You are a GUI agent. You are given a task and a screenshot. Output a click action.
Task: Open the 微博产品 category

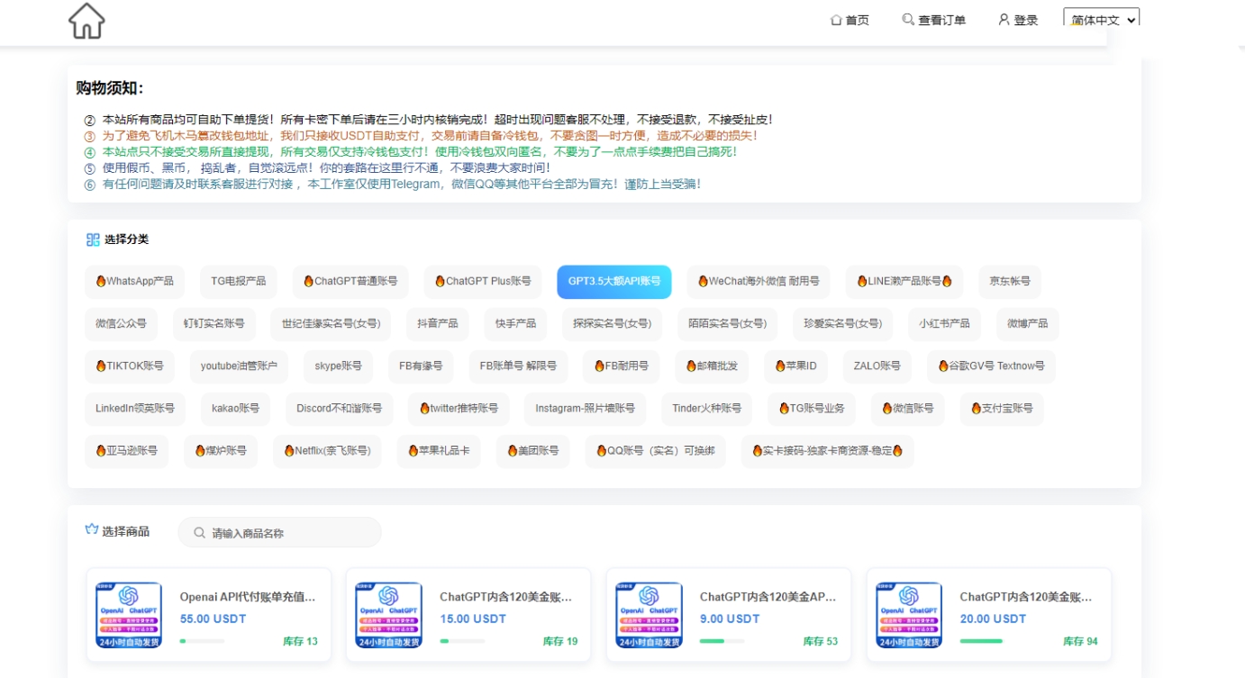1027,324
